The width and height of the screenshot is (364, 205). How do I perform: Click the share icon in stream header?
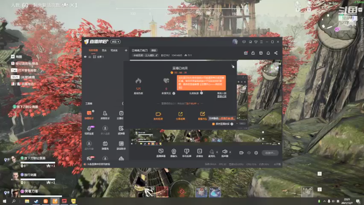(x=276, y=53)
